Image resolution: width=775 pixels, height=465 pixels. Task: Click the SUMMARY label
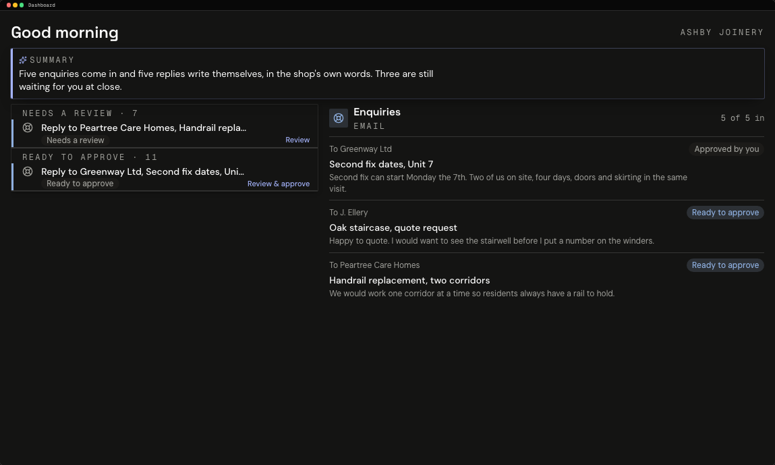[52, 60]
